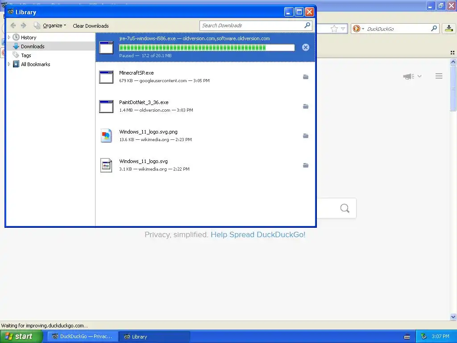Image resolution: width=457 pixels, height=343 pixels.
Task: Click the megaphone icon on DuckDuckGo page
Action: coord(409,76)
